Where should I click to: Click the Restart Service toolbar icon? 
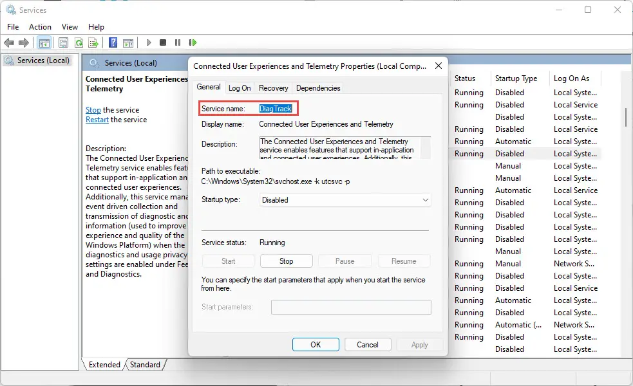coord(193,42)
